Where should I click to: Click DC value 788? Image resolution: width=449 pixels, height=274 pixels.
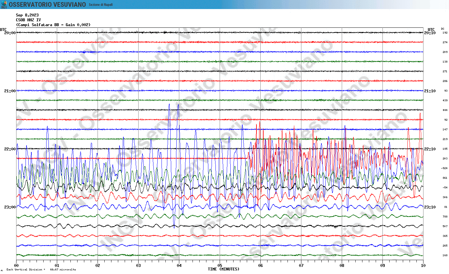(445, 217)
